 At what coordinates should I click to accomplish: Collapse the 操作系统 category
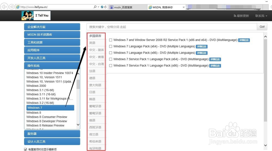tap(52, 66)
